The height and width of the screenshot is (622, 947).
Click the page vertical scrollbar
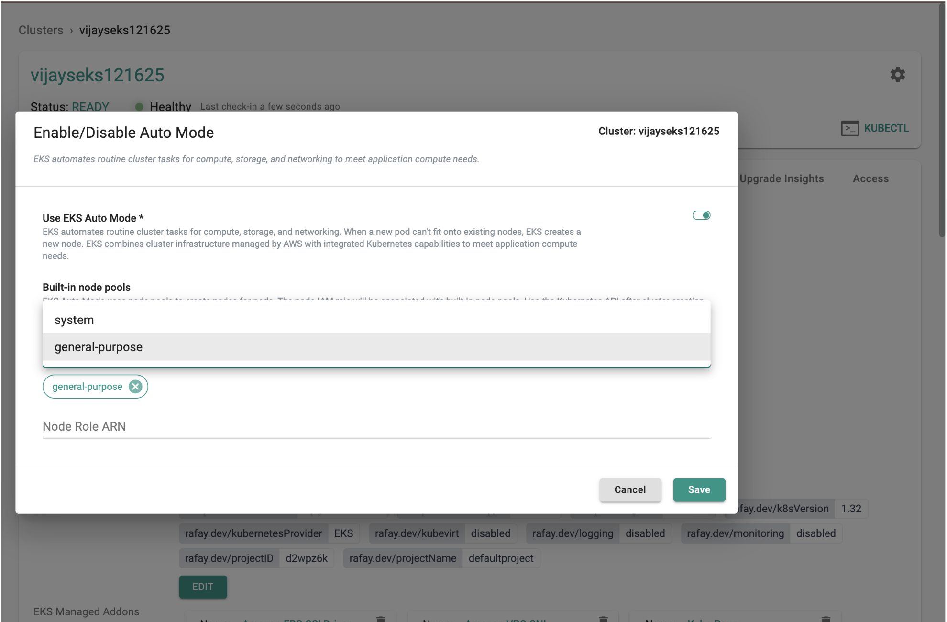click(x=941, y=120)
